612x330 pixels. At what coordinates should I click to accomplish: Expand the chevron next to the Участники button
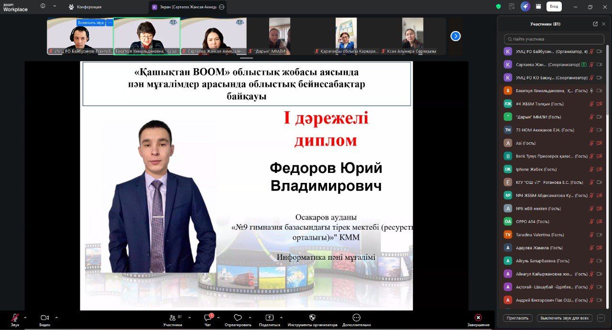click(189, 317)
